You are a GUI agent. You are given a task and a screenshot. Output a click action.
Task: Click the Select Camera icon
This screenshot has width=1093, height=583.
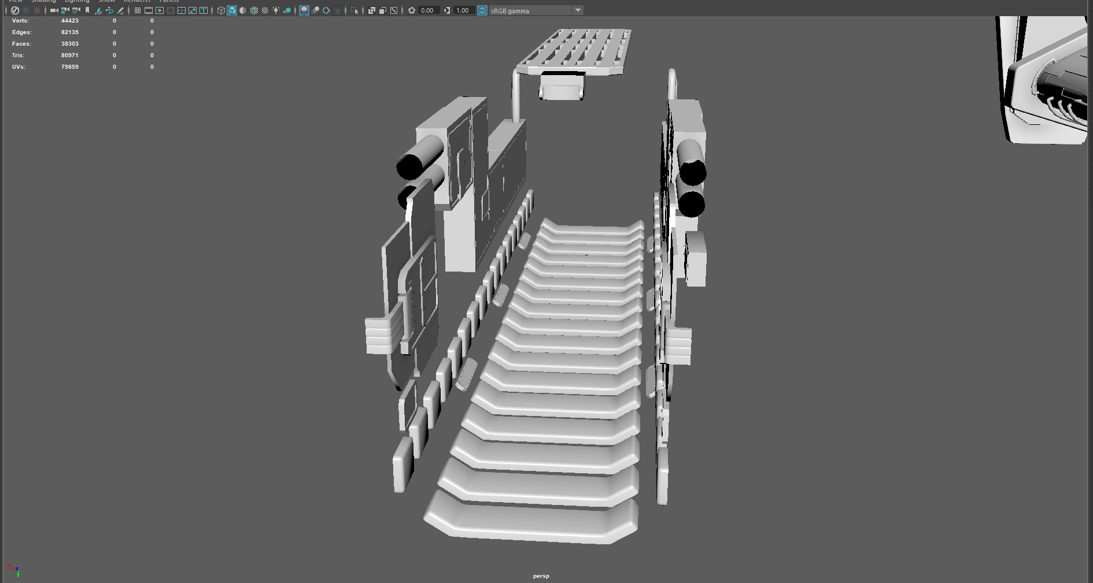(x=54, y=10)
